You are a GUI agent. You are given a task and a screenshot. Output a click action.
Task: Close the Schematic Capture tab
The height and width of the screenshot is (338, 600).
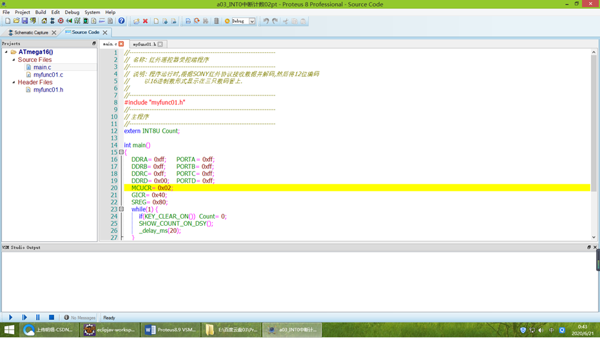[x=54, y=32]
